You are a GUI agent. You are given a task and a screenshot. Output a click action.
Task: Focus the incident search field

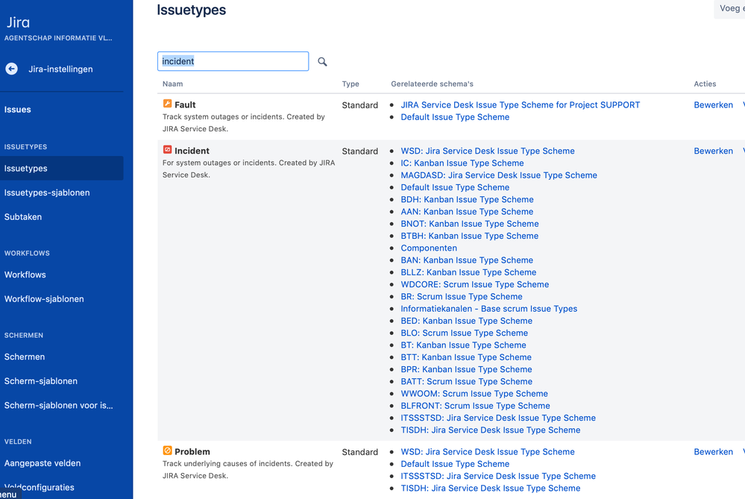tap(233, 61)
